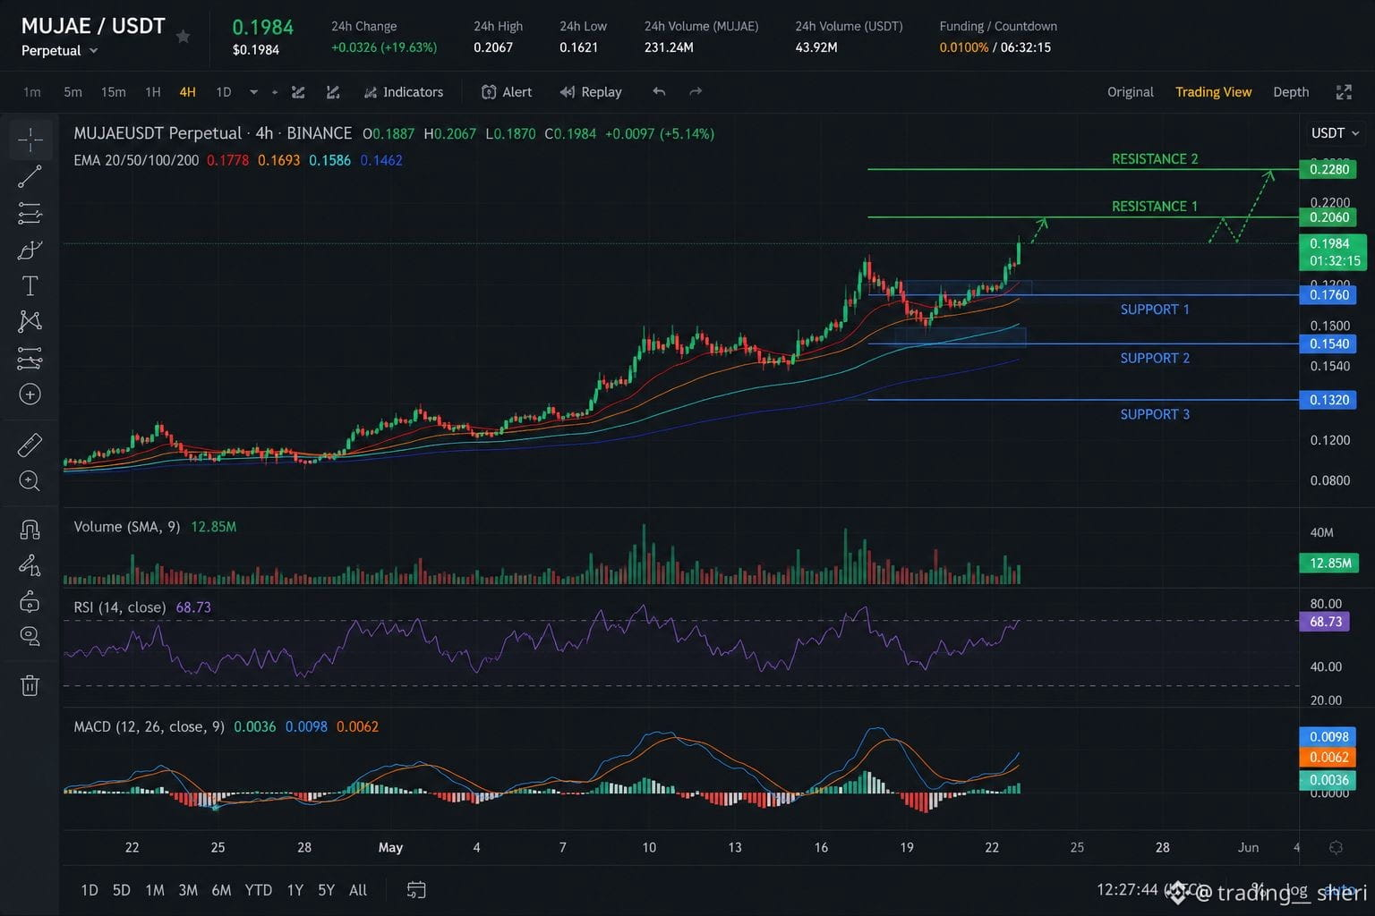
Task: Activate the zoom in tool
Action: click(x=30, y=481)
